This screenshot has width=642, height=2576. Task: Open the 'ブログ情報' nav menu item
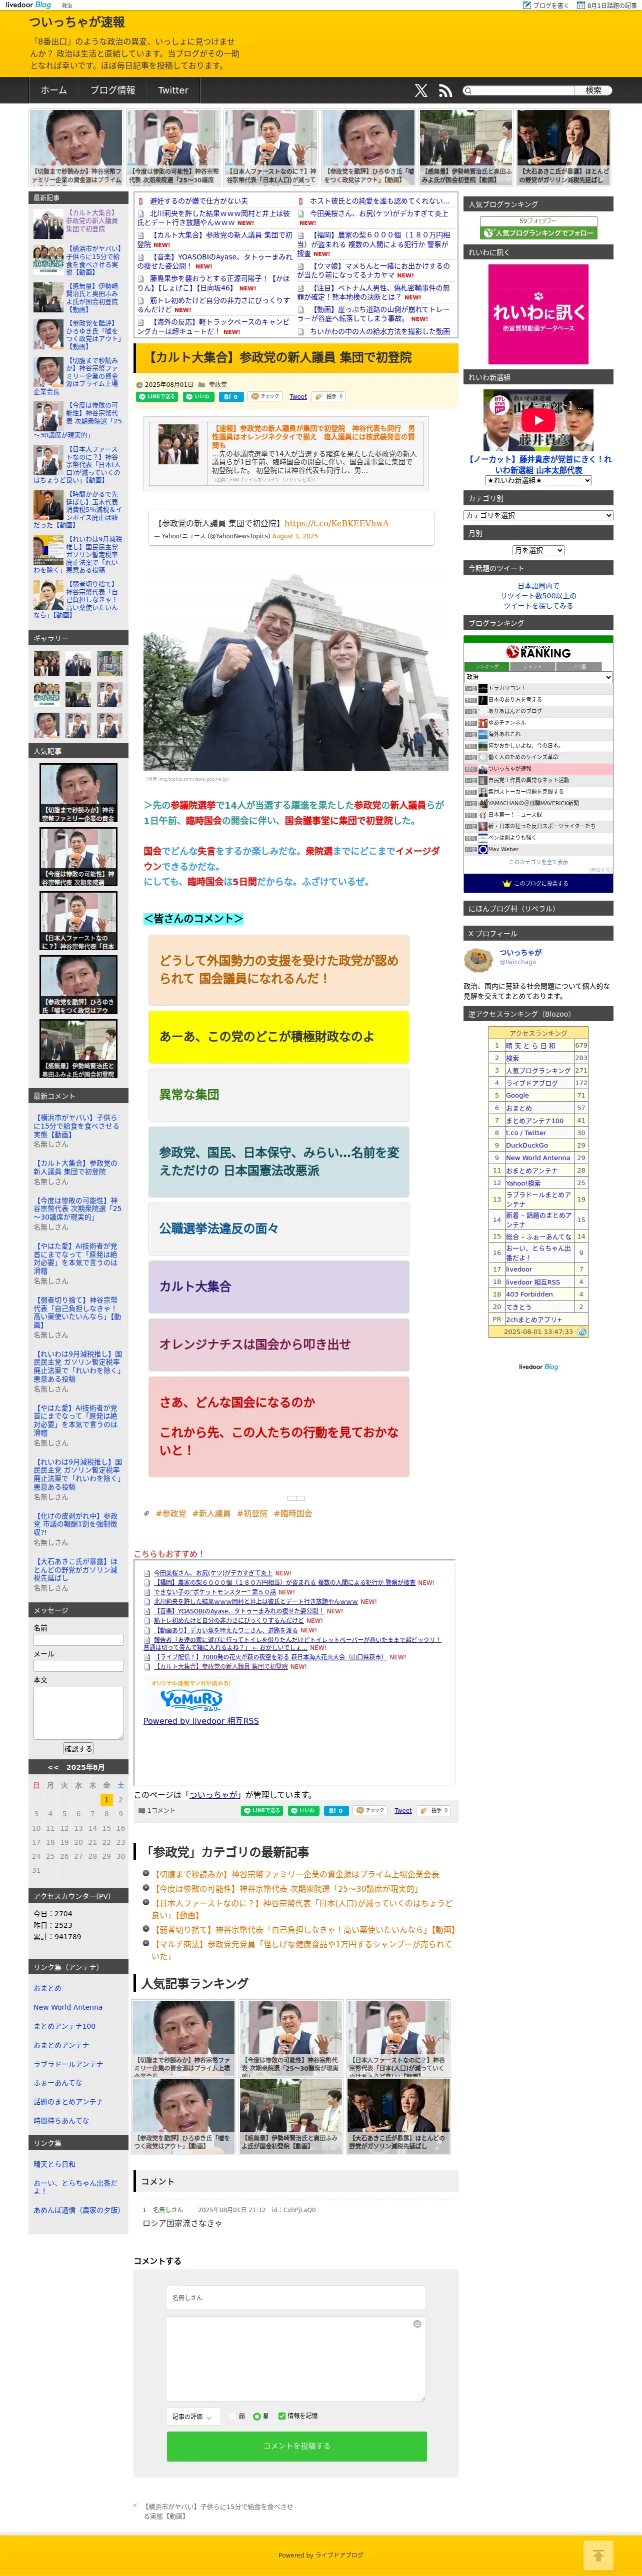pos(113,90)
